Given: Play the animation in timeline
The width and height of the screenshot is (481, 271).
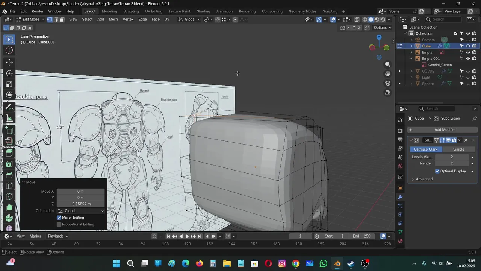Looking at the screenshot, I should [x=187, y=236].
